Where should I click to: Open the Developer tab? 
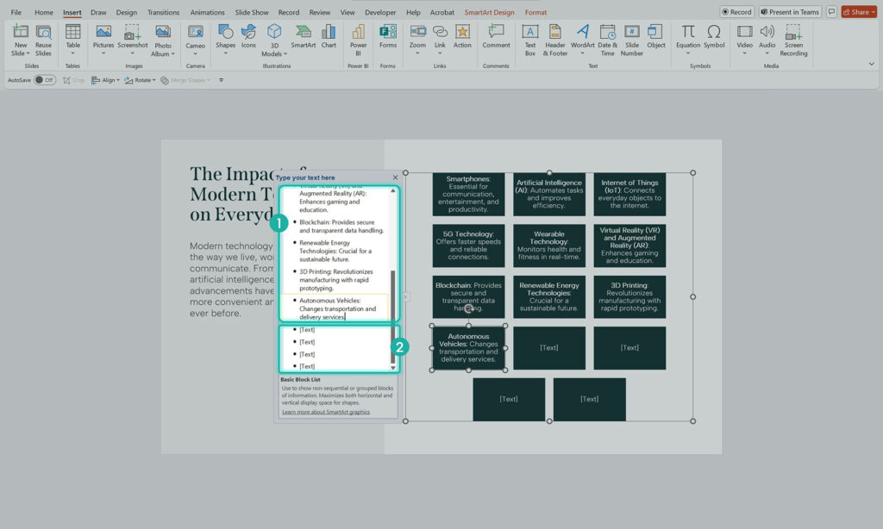[x=380, y=12]
